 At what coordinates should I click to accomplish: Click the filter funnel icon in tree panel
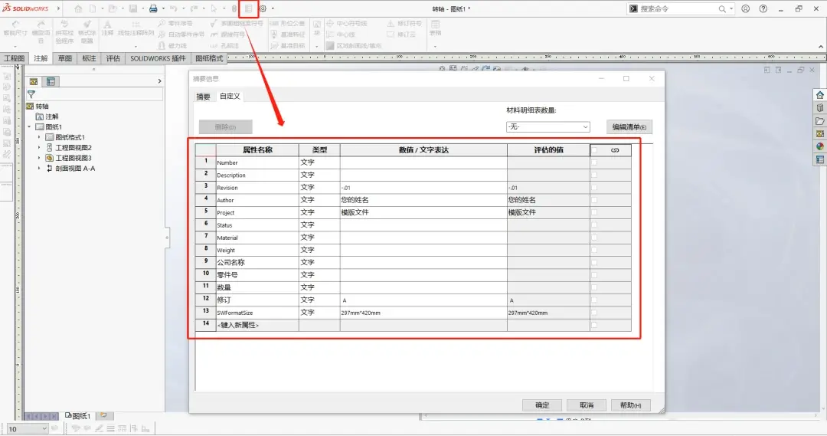(31, 94)
